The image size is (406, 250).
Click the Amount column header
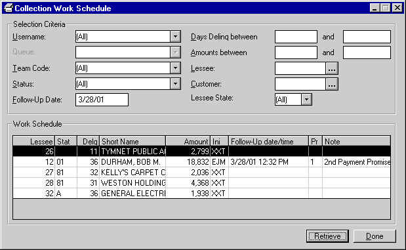pos(188,141)
